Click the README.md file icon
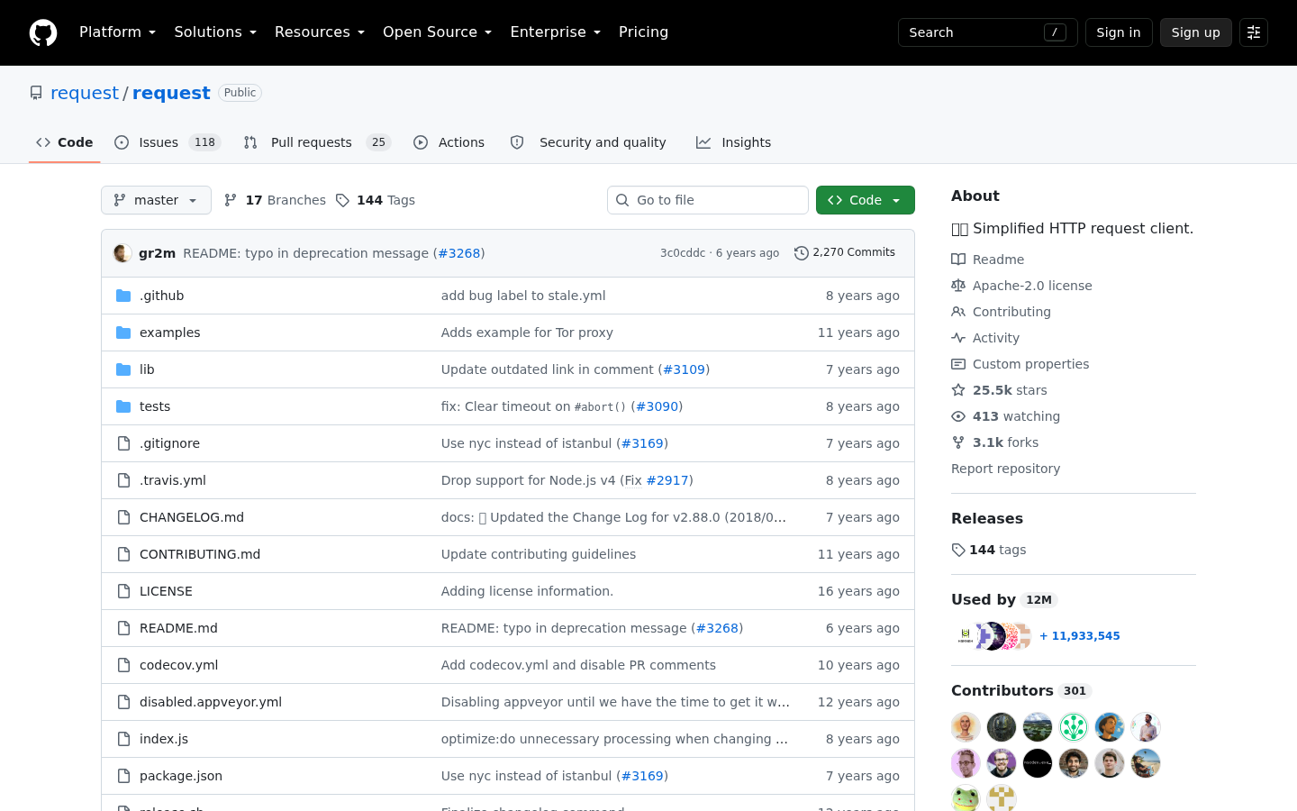The width and height of the screenshot is (1297, 811). coord(123,628)
